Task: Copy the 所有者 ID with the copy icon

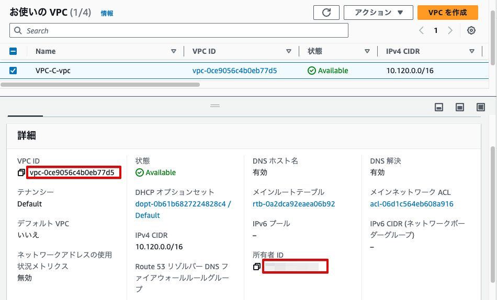Action: (x=257, y=267)
